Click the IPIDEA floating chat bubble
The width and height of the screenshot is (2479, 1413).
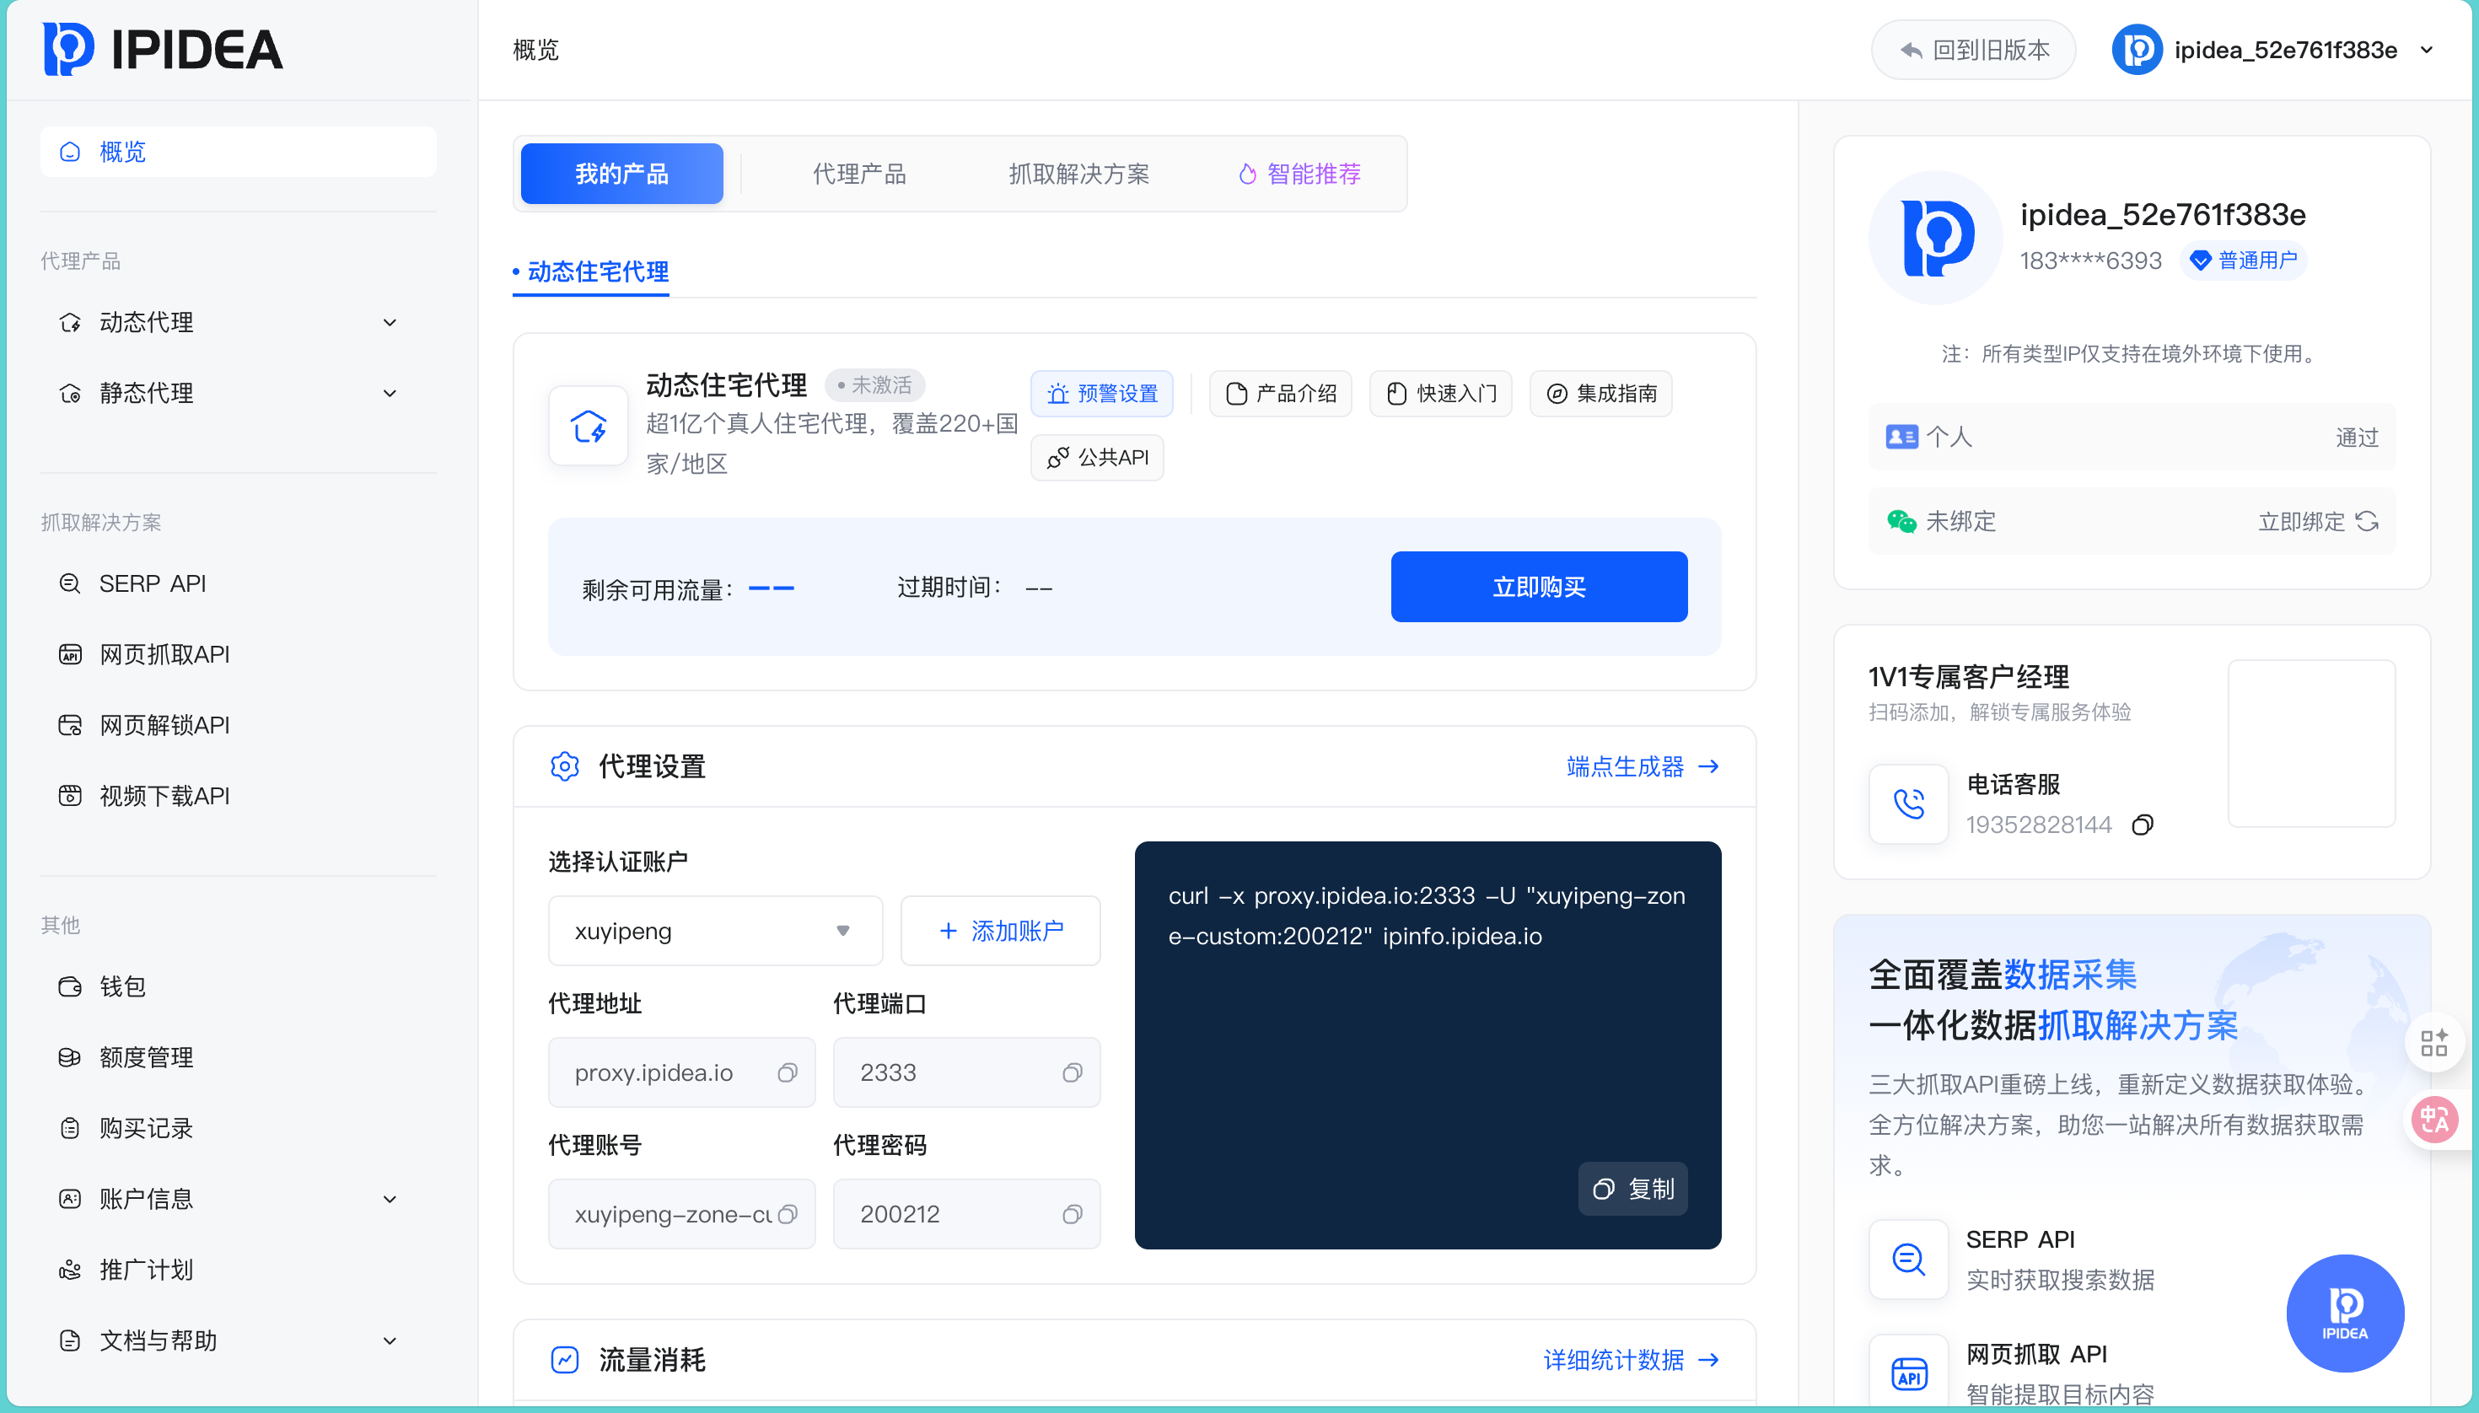[x=2344, y=1312]
